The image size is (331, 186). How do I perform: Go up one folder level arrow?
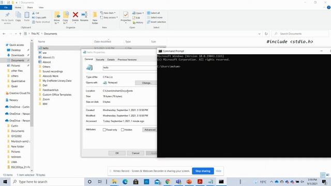[x=20, y=34]
